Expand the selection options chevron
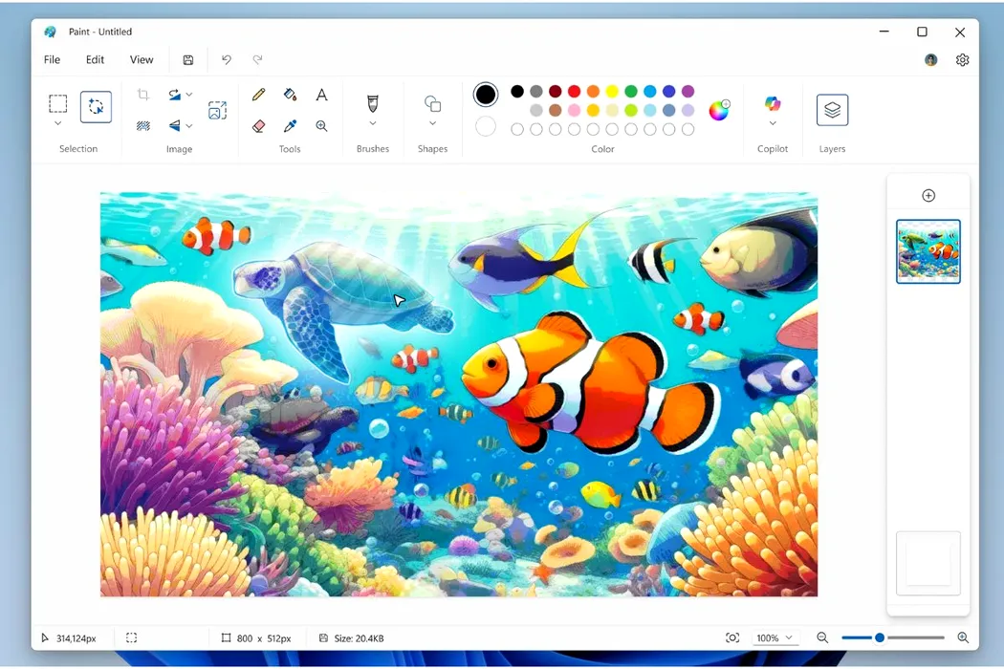This screenshot has width=1004, height=669. click(57, 123)
